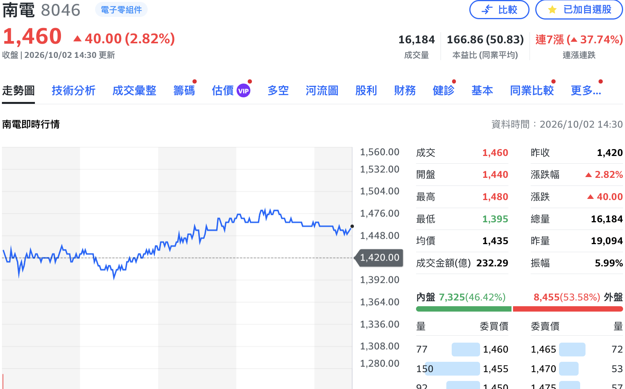Open the 比較 compare button
Viewport: 625px width, 389px height.
[499, 10]
